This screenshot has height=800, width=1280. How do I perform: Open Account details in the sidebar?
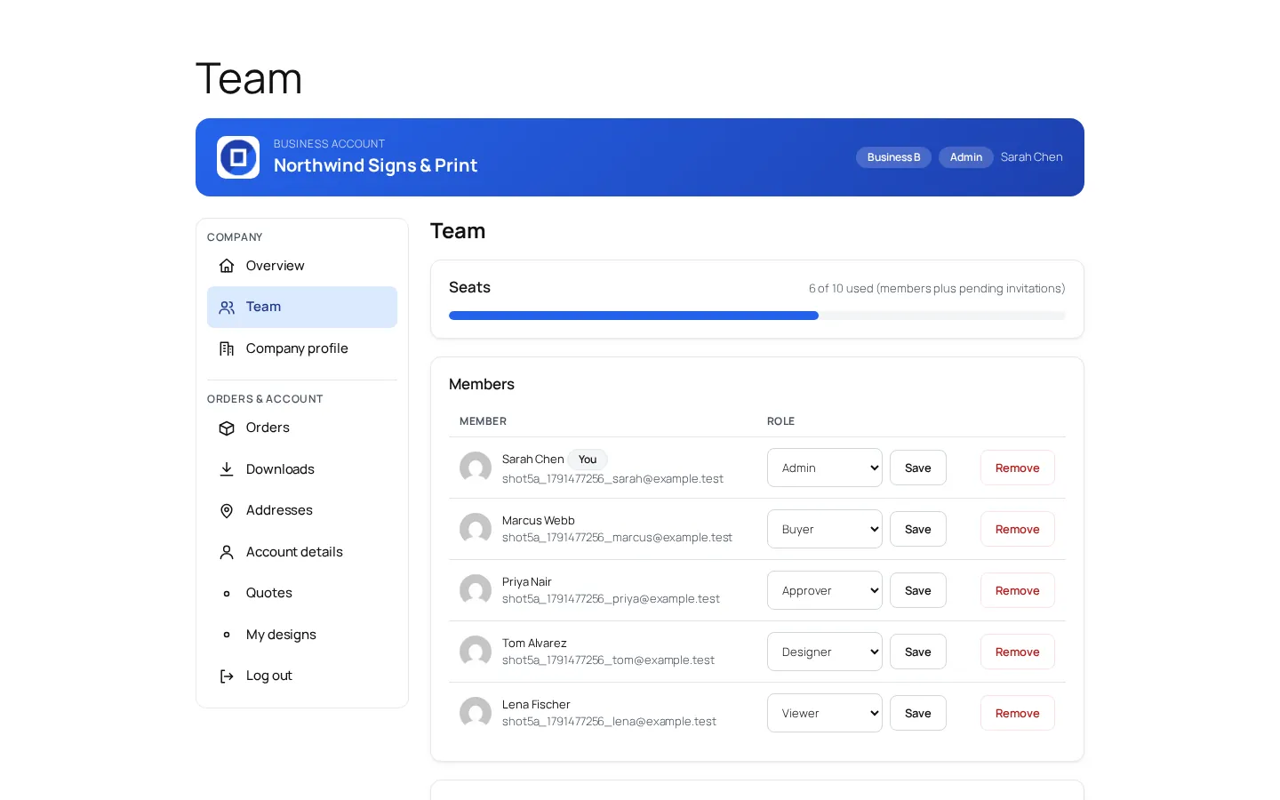click(x=302, y=552)
